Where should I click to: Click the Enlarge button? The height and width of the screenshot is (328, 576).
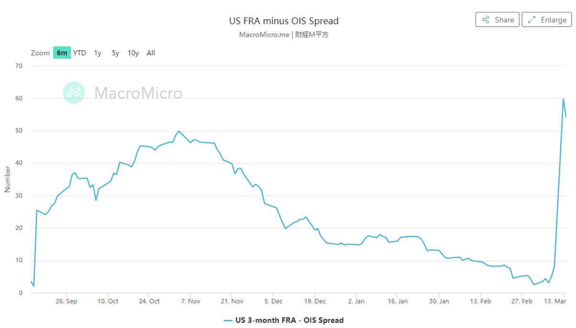546,20
